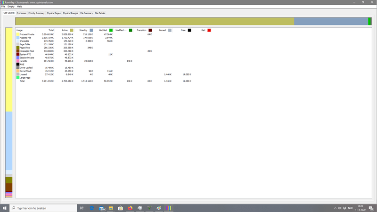Click the Transition dark red swatch
This screenshot has width=377, height=212.
150,30
